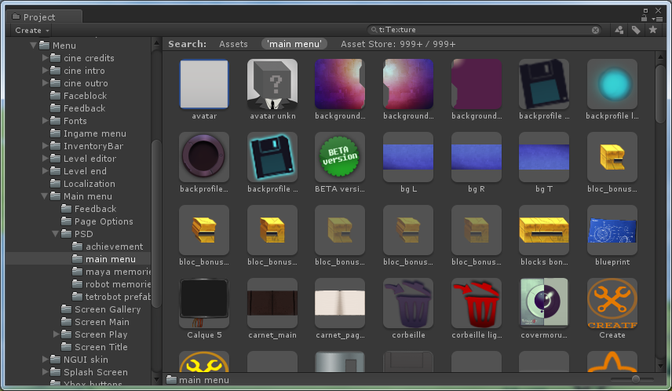Viewport: 672px width, 391px height.
Task: Select the avatar unkn texture thumbnail
Action: [x=272, y=84]
